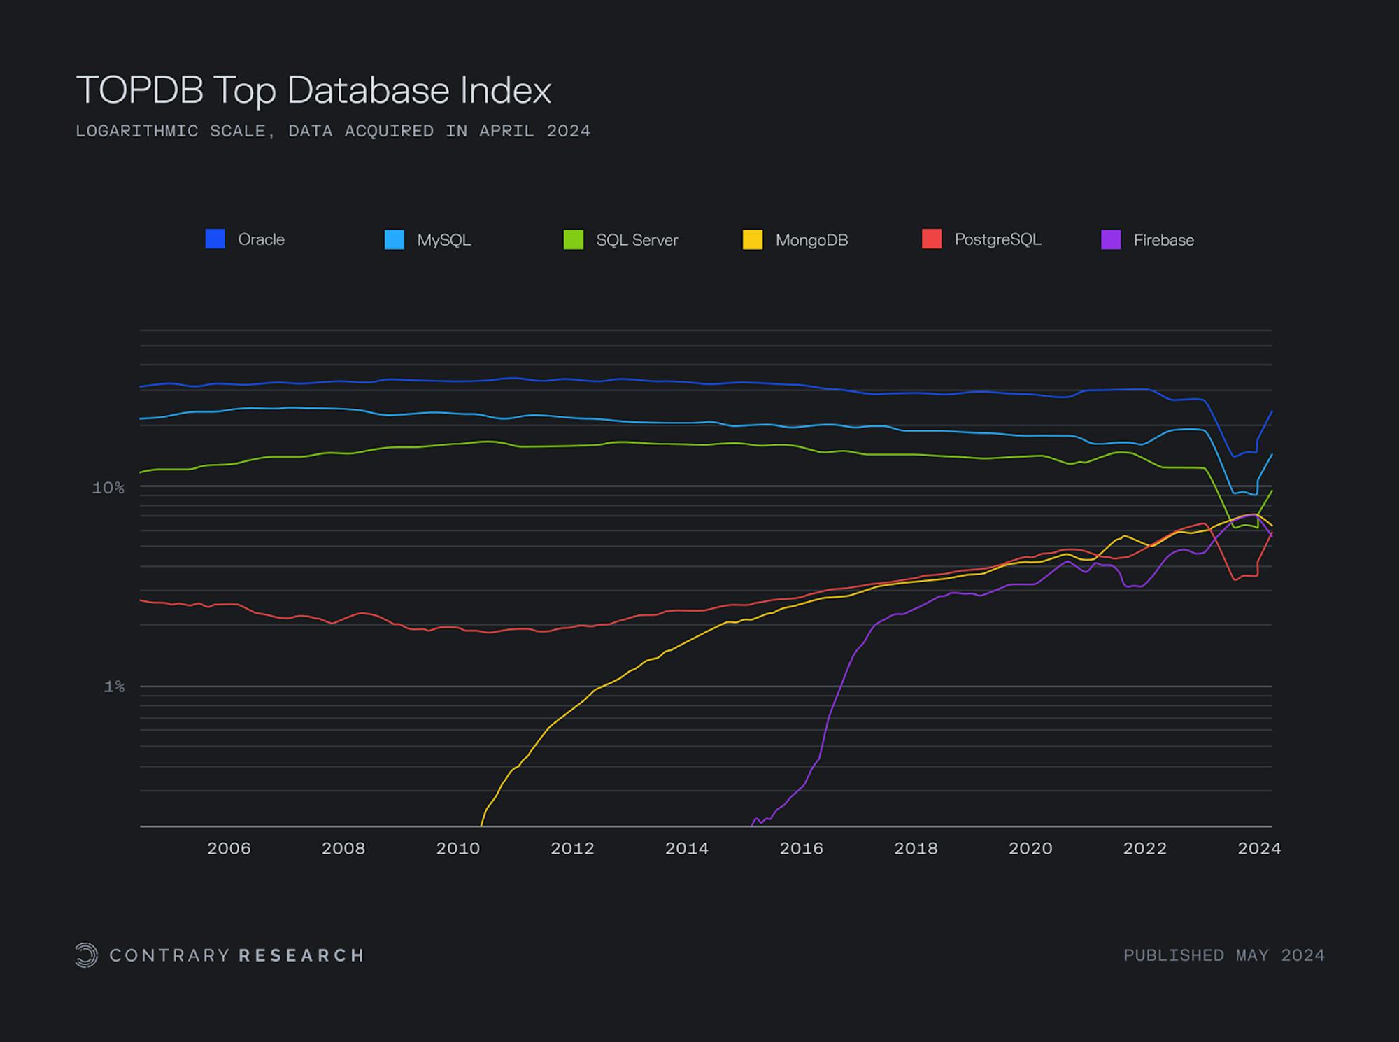Click the PostgreSQL legend label

tap(997, 239)
